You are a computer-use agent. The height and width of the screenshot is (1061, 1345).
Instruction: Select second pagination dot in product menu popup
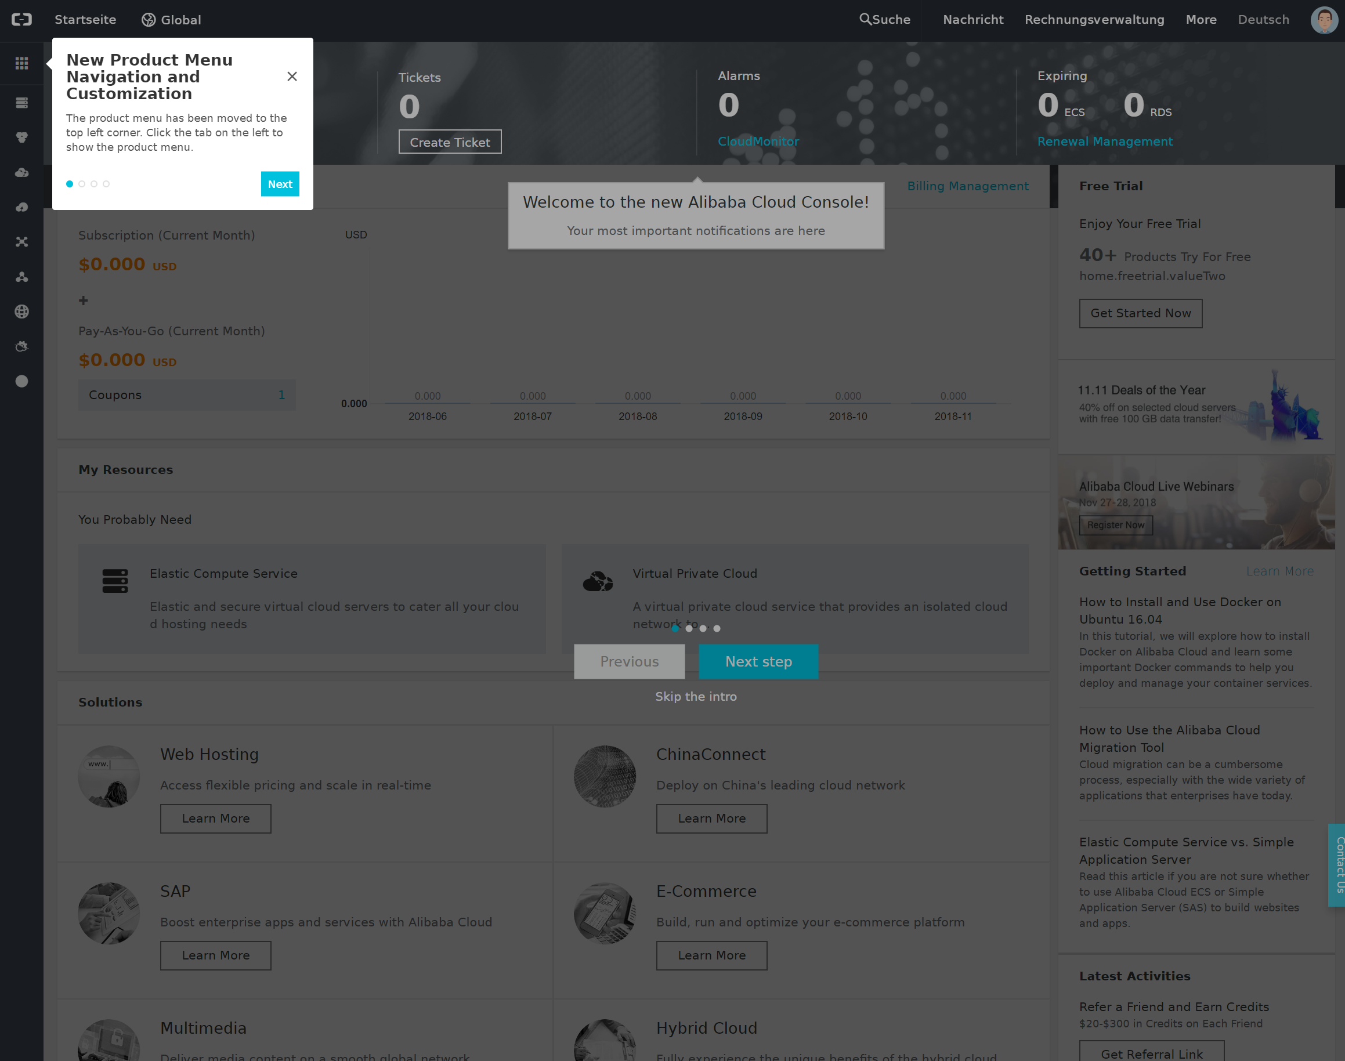click(x=81, y=184)
